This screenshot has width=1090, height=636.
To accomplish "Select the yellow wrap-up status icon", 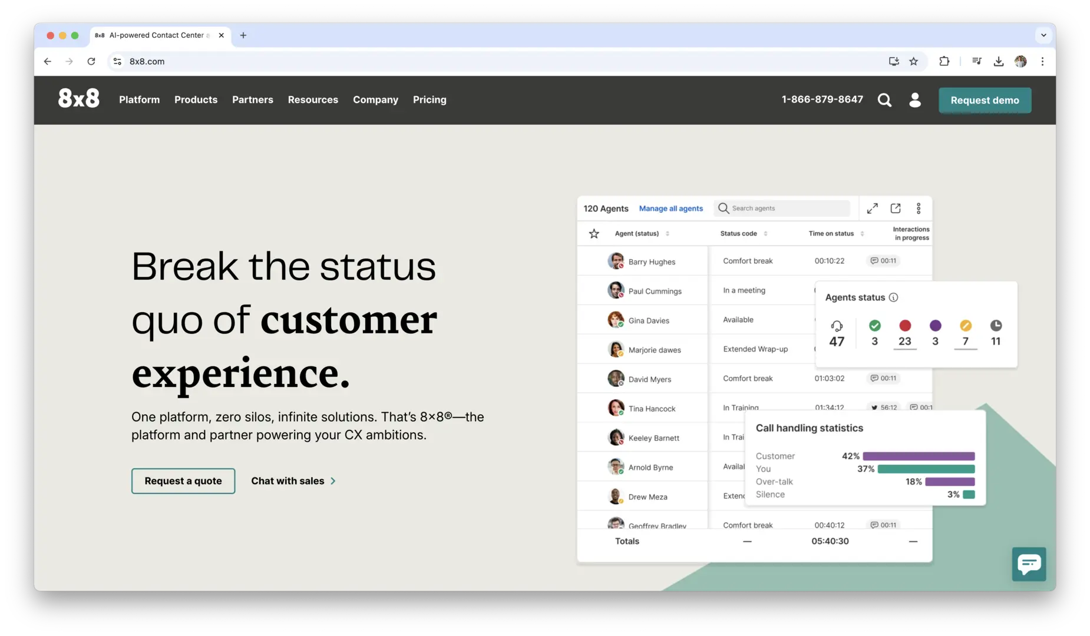I will tap(966, 326).
